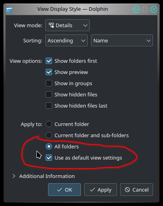The height and width of the screenshot is (206, 163).
Task: Choose Current folder and sub-folders
Action: [49, 135]
